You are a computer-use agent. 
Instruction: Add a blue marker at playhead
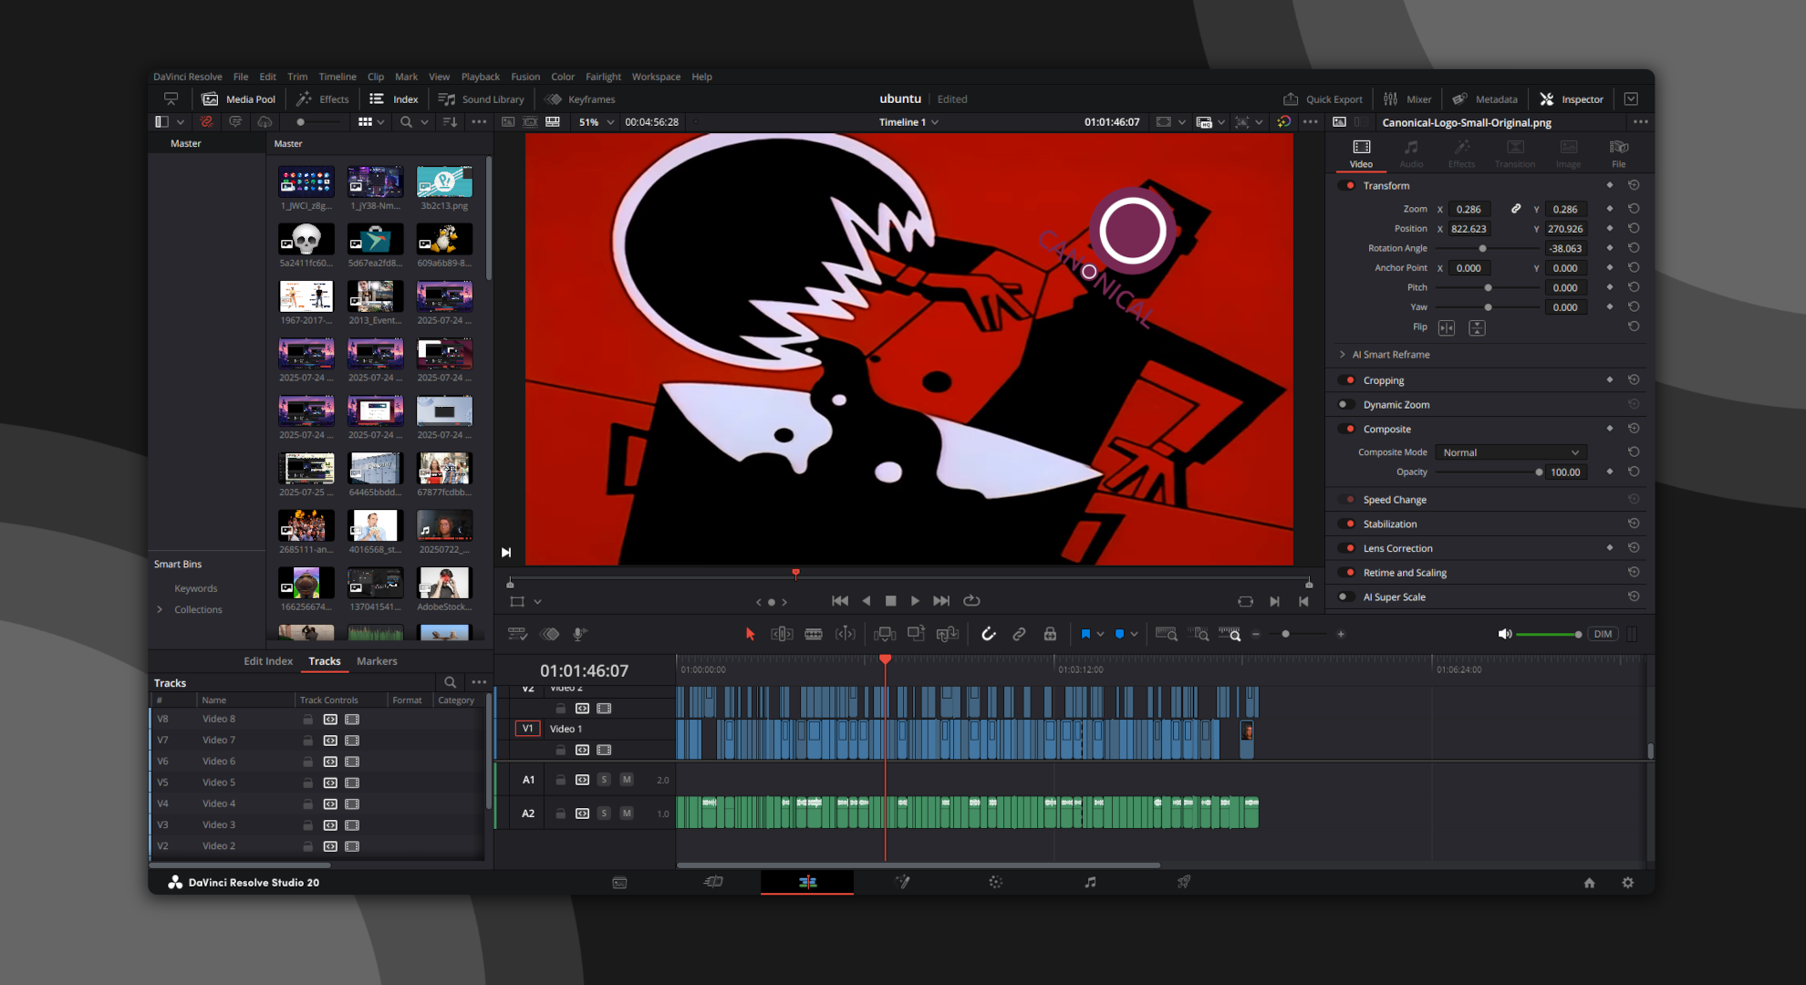tap(1119, 634)
